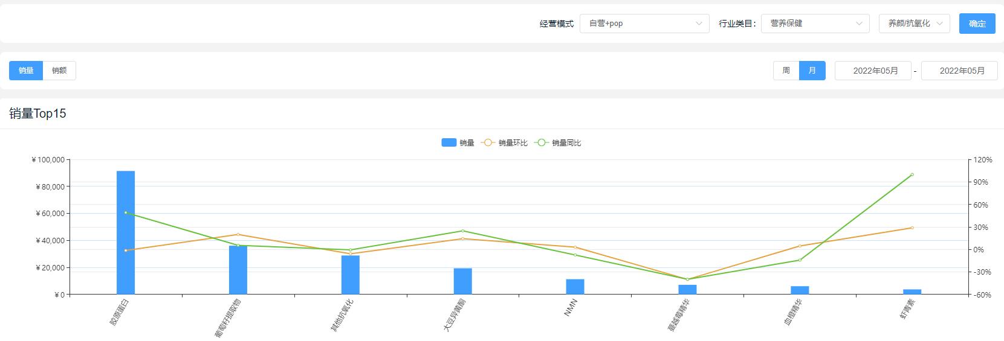Open the 养颜/抗氧化 subcategory dropdown

[915, 24]
